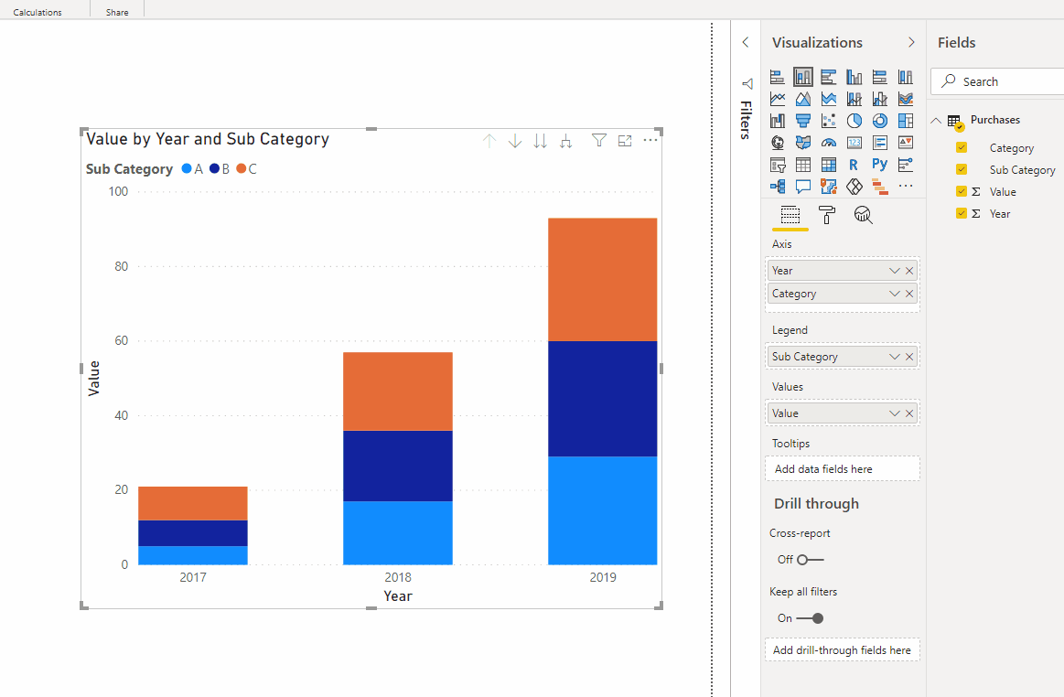Select the PowerApps visual

(x=854, y=186)
